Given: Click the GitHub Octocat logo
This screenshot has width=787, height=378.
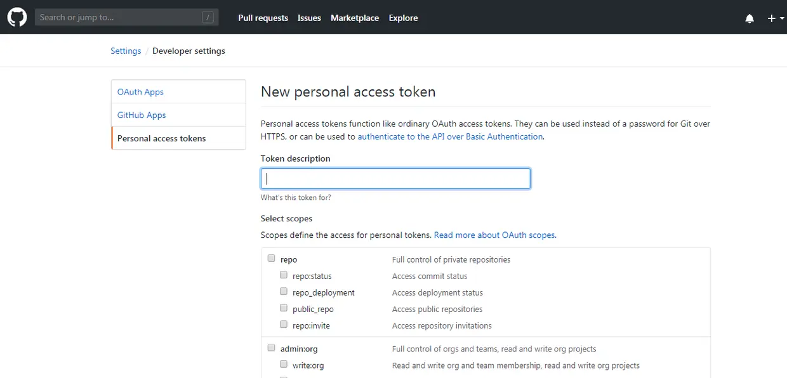Looking at the screenshot, I should pyautogui.click(x=17, y=17).
